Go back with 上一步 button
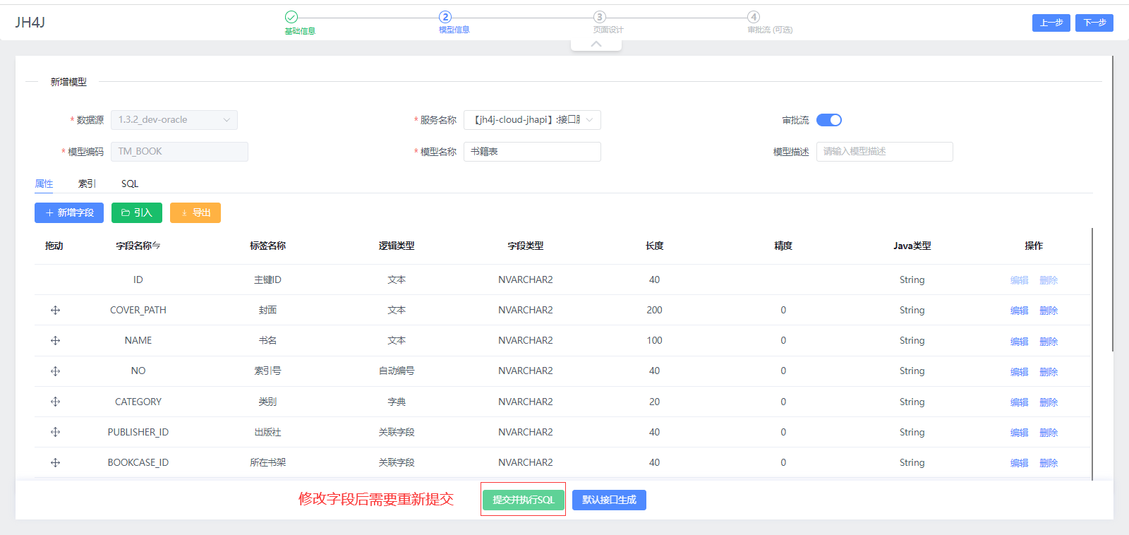This screenshot has width=1129, height=535. pos(1051,23)
